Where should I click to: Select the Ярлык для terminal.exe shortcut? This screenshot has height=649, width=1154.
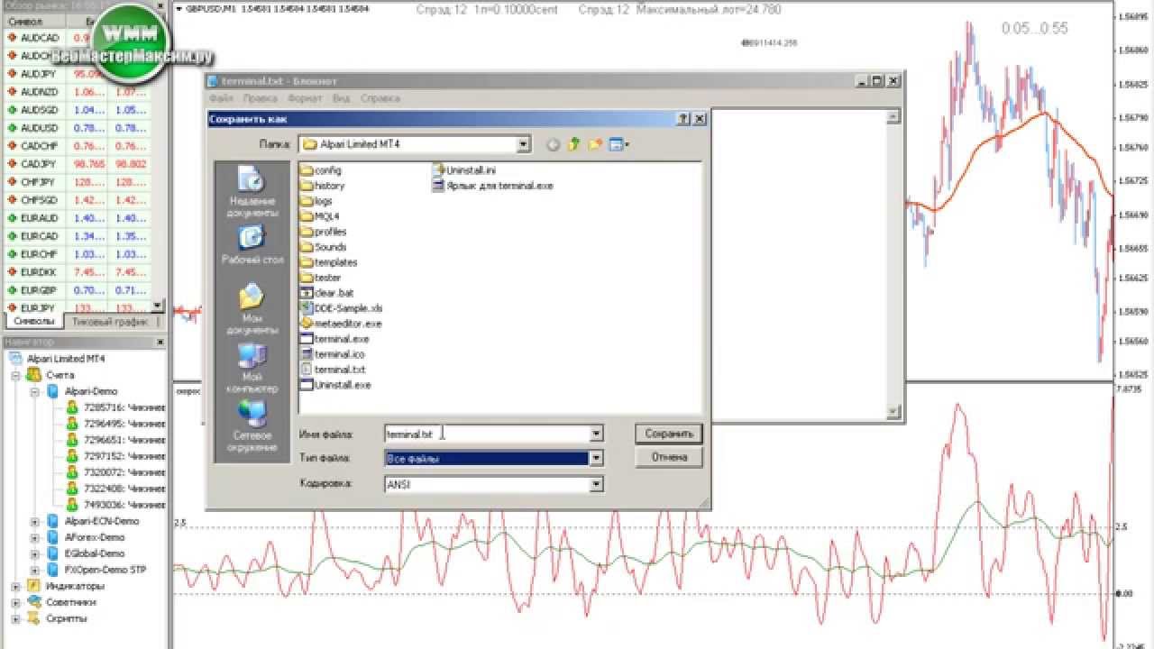point(493,186)
